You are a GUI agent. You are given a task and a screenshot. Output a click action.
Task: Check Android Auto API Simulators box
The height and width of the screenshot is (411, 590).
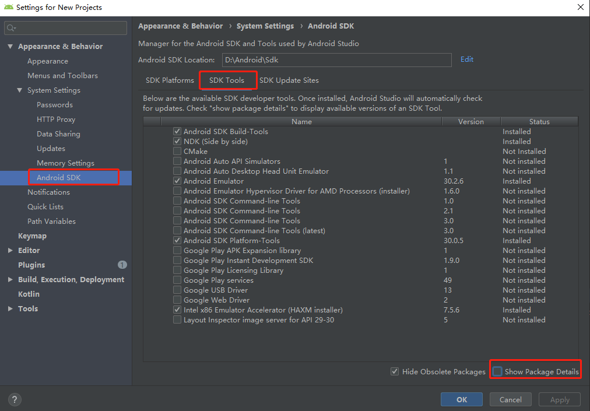coord(177,161)
